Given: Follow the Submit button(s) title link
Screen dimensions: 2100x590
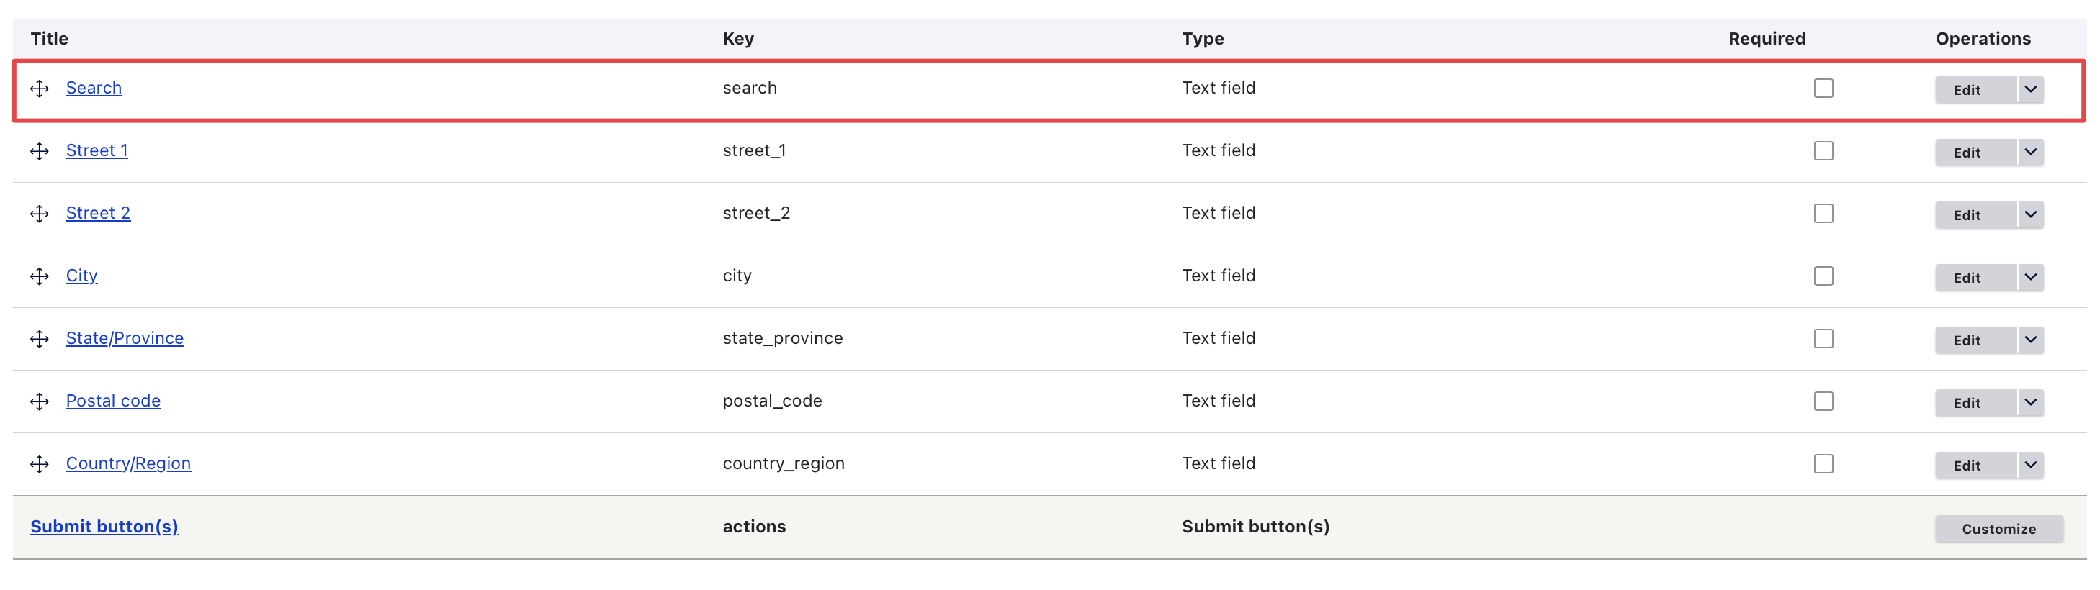Looking at the screenshot, I should (x=104, y=527).
